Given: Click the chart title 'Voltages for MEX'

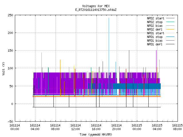Looking at the screenshot, I should click(96, 6).
